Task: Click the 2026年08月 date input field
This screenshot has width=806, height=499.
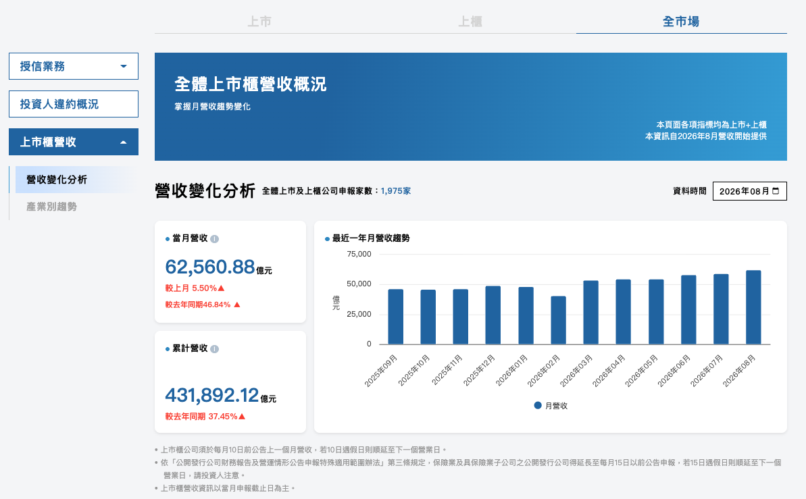Action: point(749,191)
